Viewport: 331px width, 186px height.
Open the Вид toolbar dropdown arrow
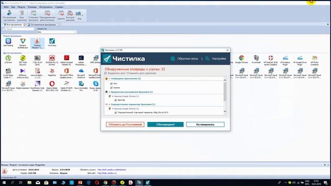tap(82, 16)
